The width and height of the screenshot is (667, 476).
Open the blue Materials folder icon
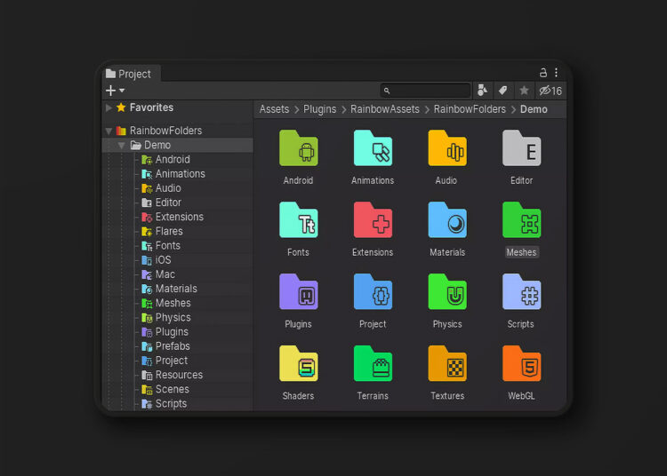click(446, 220)
